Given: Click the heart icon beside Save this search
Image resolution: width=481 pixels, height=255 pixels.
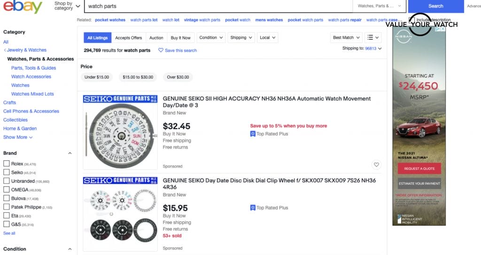Looking at the screenshot, I should point(161,50).
